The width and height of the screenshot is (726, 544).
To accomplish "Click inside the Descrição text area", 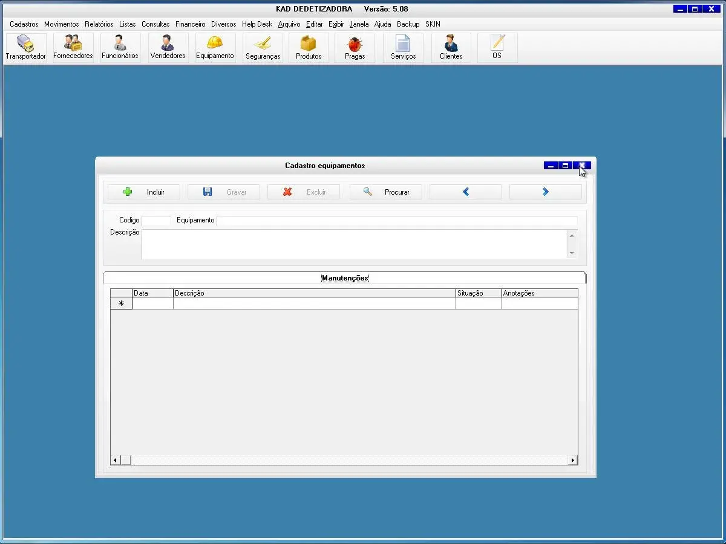I will tap(355, 244).
